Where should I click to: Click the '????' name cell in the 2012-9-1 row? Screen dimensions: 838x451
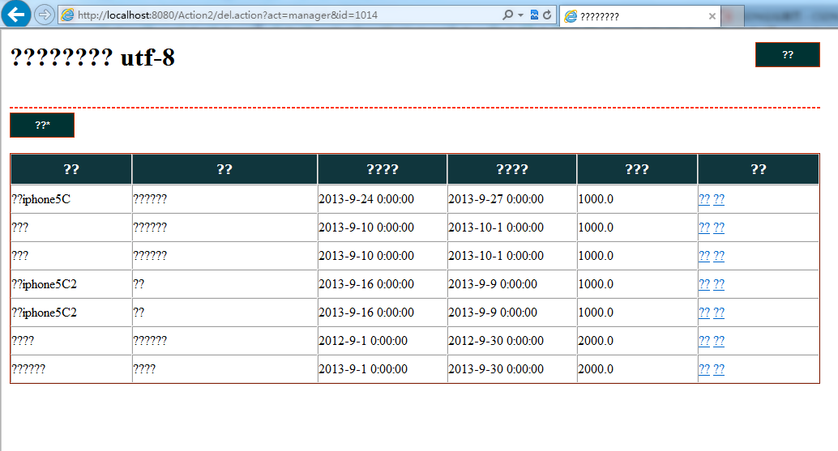(71, 341)
